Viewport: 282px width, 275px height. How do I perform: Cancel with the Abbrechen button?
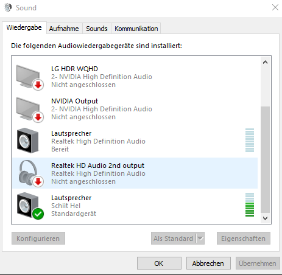click(208, 263)
